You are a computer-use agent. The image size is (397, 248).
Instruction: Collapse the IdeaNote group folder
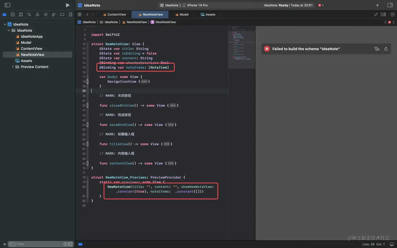[x=9, y=30]
